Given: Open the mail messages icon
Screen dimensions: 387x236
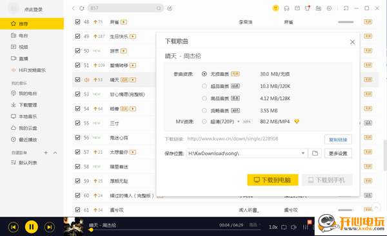Looking at the screenshot, I should pos(297,8).
